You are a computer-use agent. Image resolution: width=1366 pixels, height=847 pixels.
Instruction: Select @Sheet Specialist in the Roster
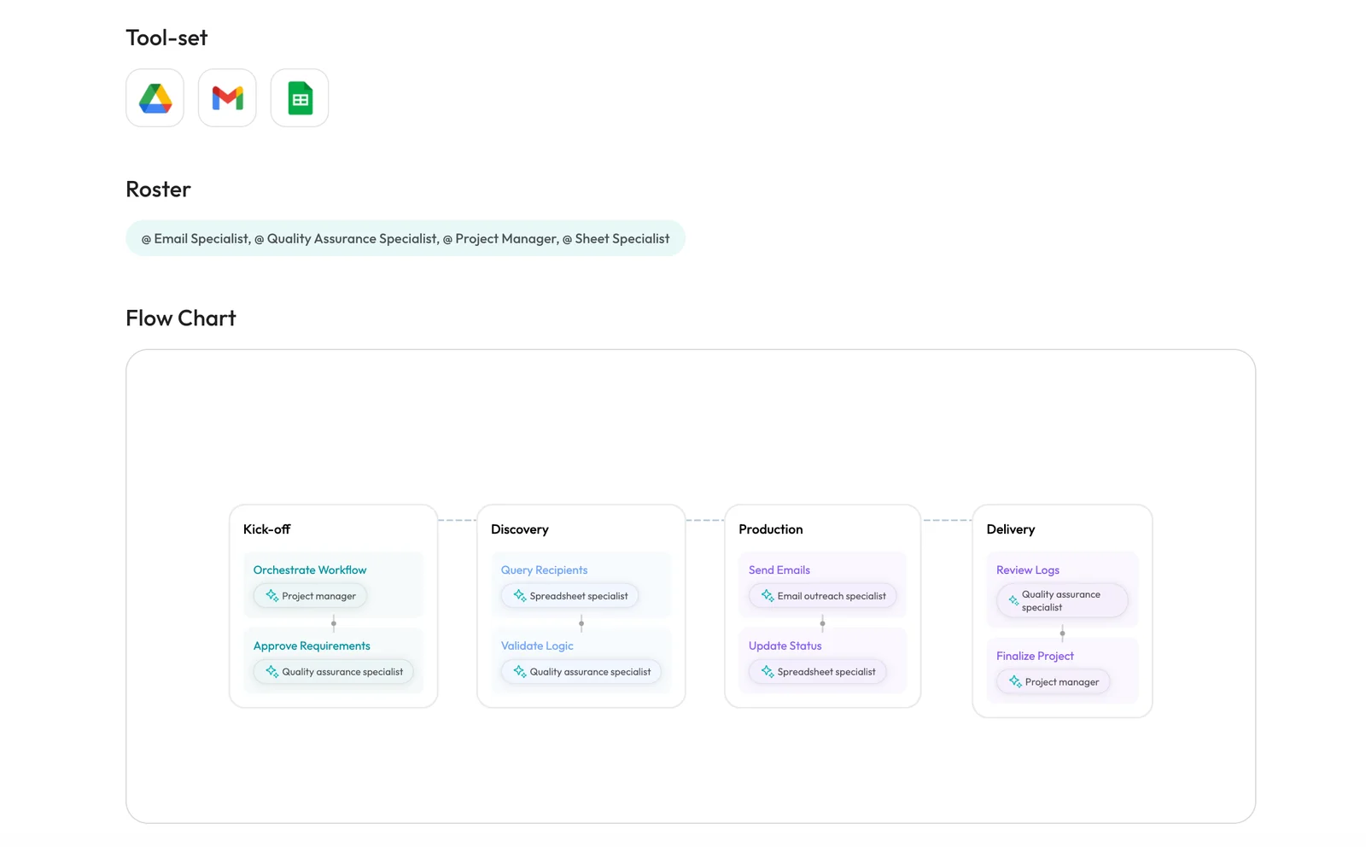click(x=618, y=238)
